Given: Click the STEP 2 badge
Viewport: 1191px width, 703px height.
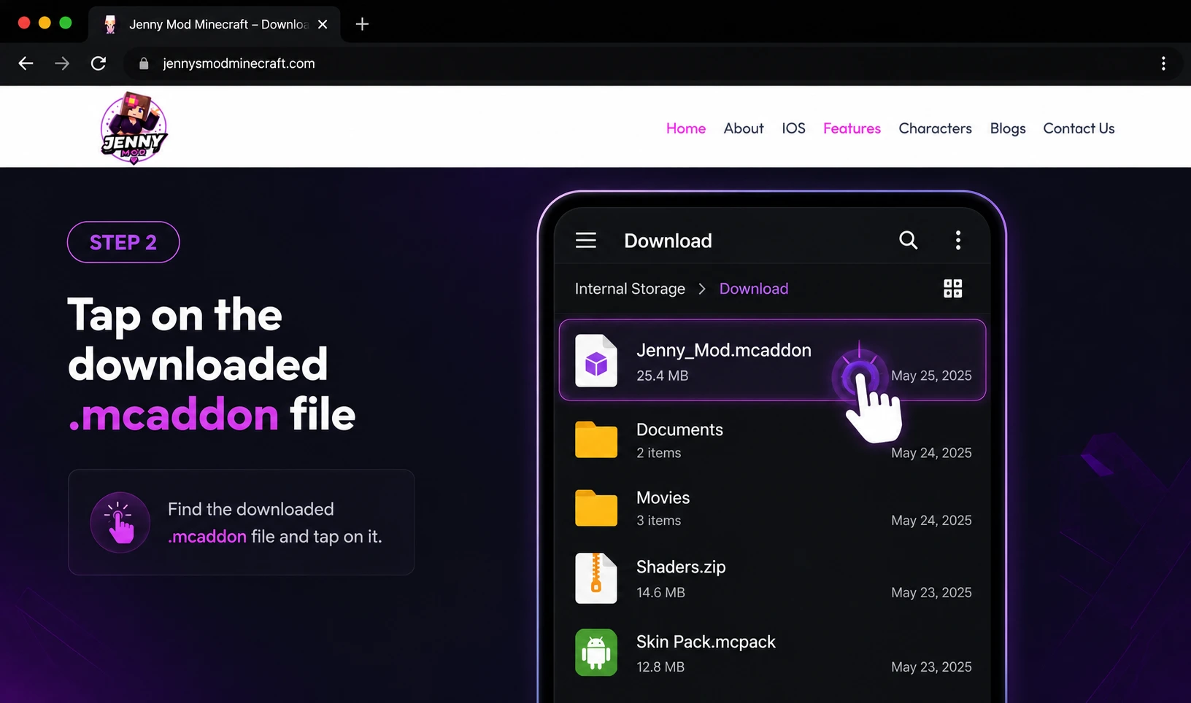Looking at the screenshot, I should (x=123, y=242).
